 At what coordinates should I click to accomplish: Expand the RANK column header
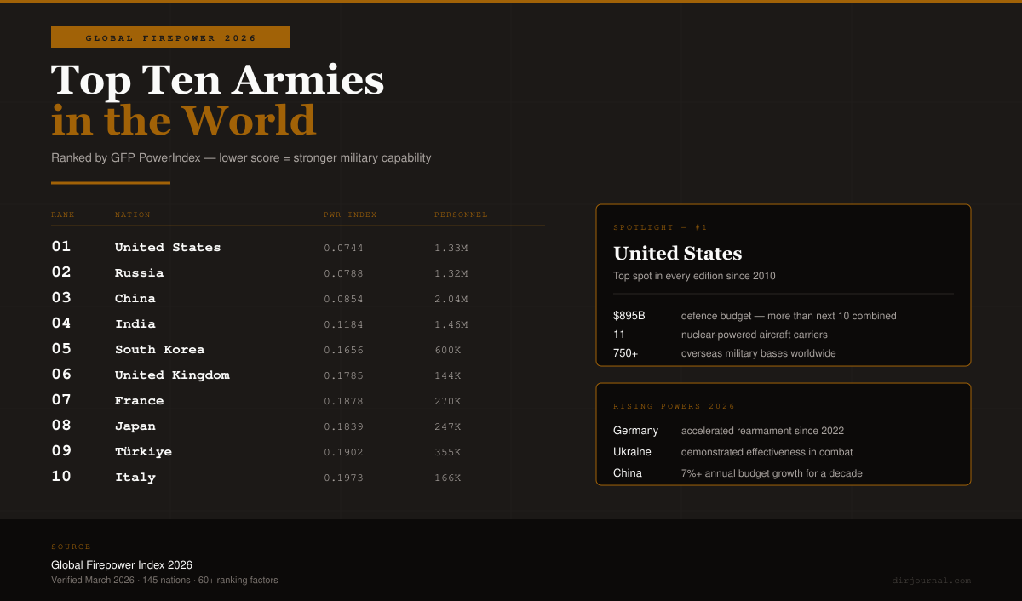click(63, 215)
